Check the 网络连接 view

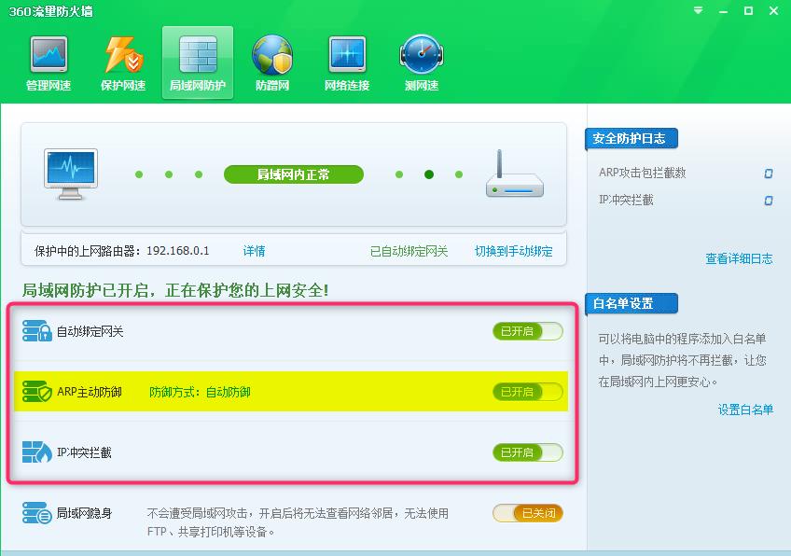click(346, 62)
